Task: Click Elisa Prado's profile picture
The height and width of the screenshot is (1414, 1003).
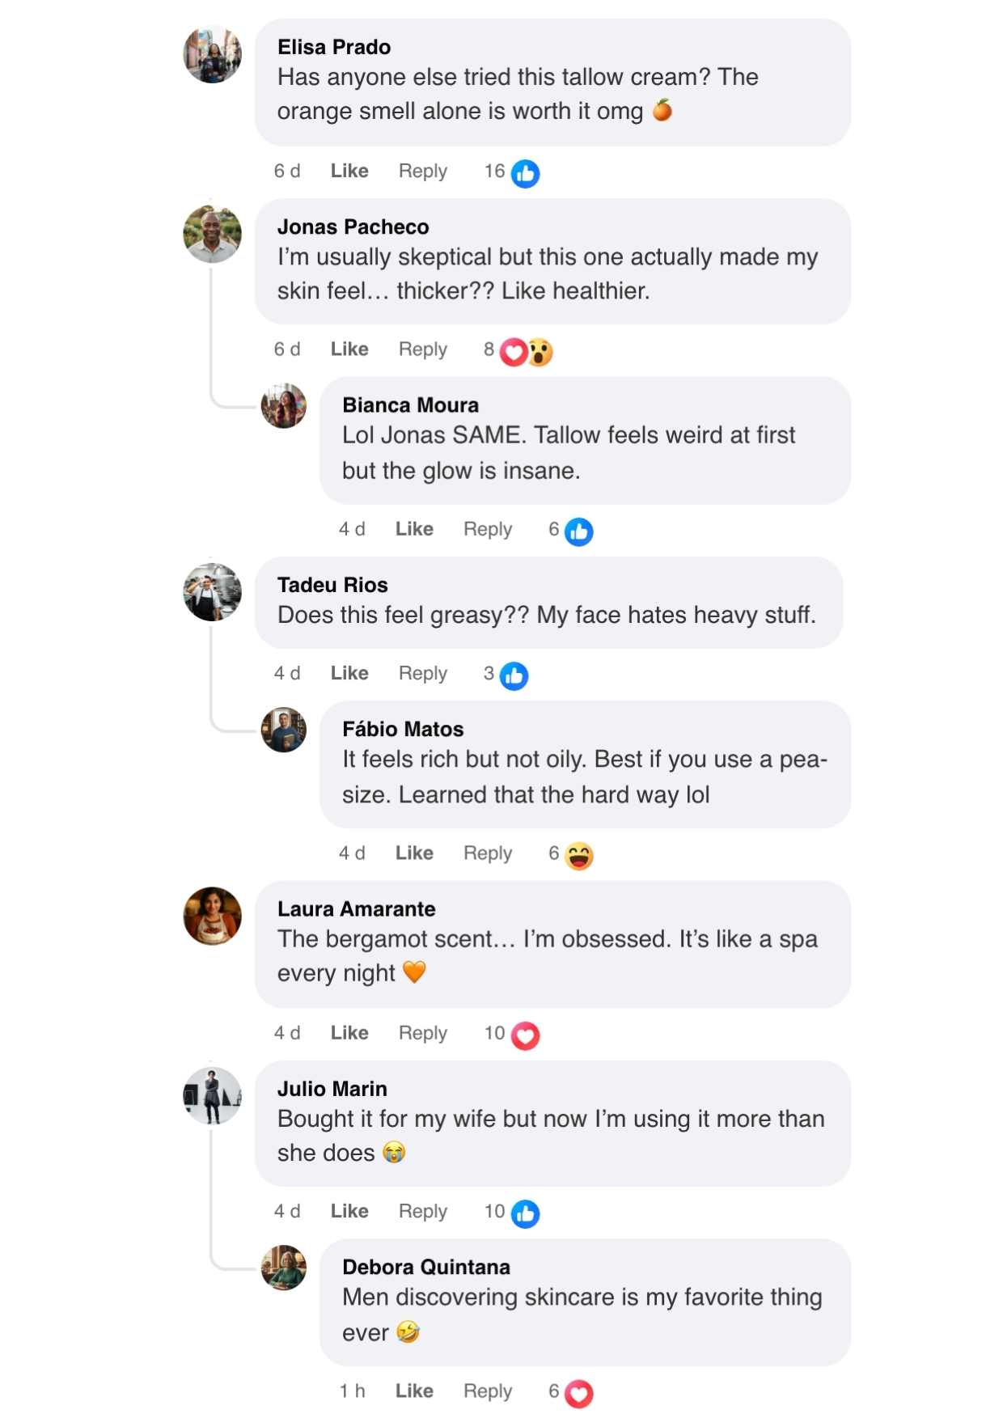Action: (213, 54)
